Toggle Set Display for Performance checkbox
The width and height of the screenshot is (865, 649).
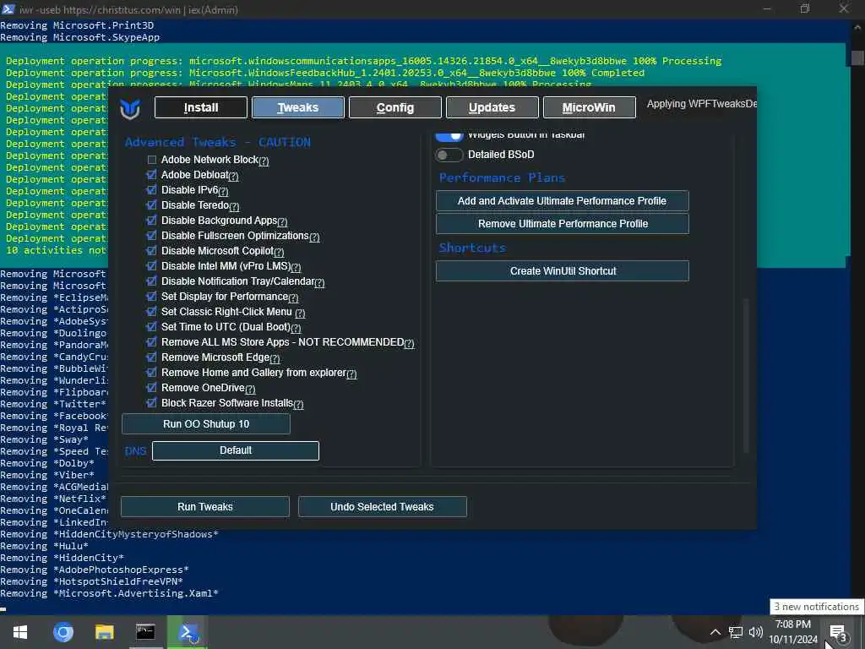pos(152,297)
